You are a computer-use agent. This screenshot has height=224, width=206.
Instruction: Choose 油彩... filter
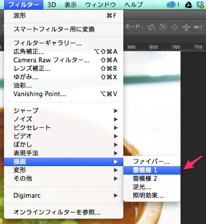pyautogui.click(x=63, y=86)
